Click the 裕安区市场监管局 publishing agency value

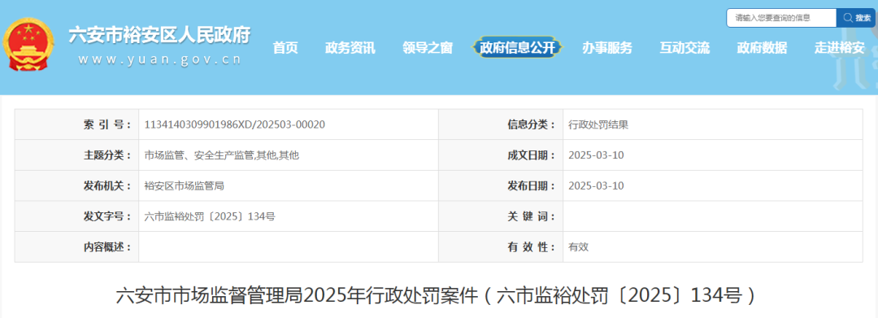point(185,186)
